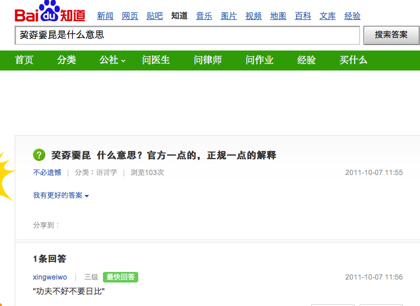
Task: Open 新闻 link in top bar
Action: tap(105, 16)
